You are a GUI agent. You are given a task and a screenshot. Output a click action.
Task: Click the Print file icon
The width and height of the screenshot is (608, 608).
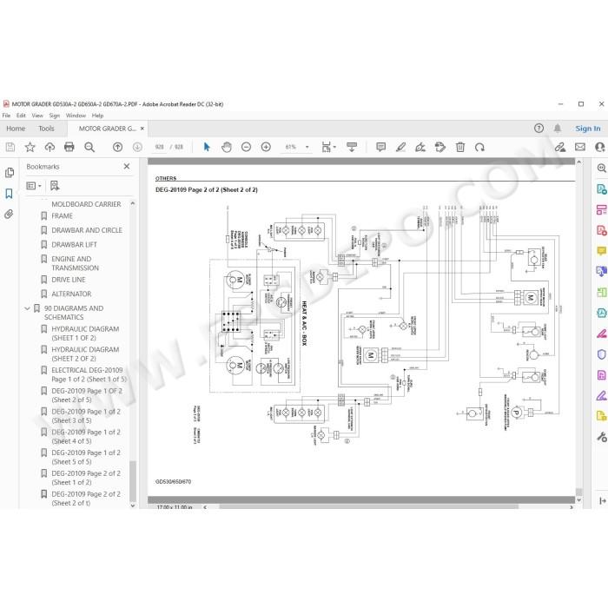(x=69, y=147)
